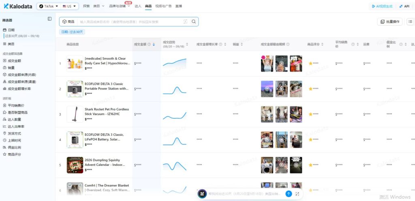The width and height of the screenshot is (415, 201).
Task: Open 达人出单率 filter
Action: tap(13, 126)
